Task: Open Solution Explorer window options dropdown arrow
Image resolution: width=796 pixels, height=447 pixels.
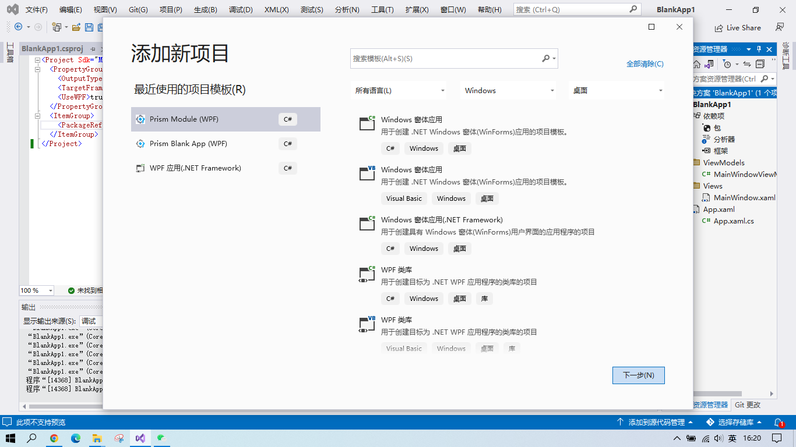Action: pos(749,49)
